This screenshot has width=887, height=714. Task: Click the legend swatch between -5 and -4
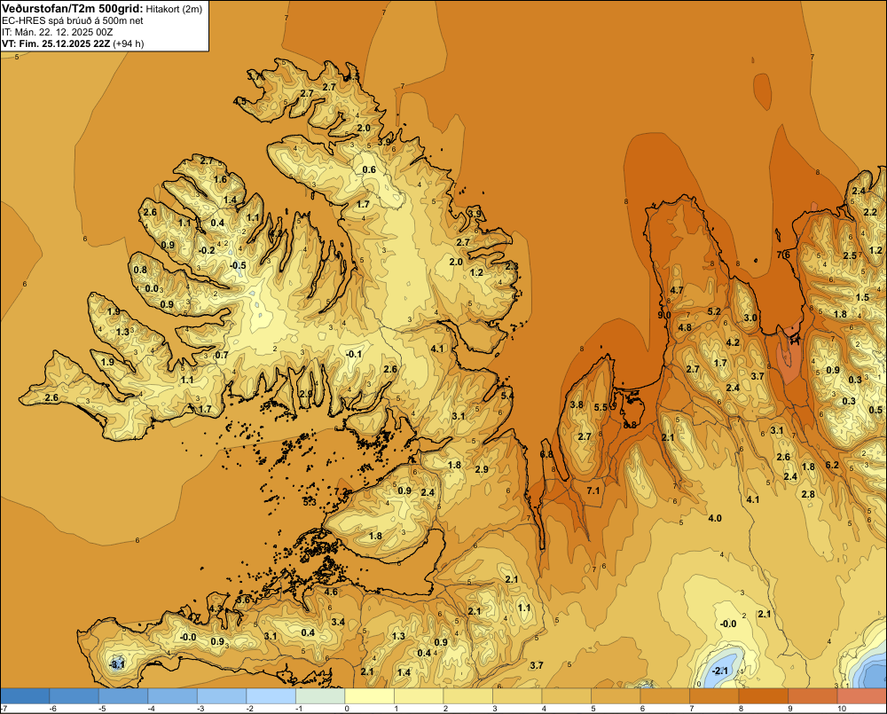(123, 696)
